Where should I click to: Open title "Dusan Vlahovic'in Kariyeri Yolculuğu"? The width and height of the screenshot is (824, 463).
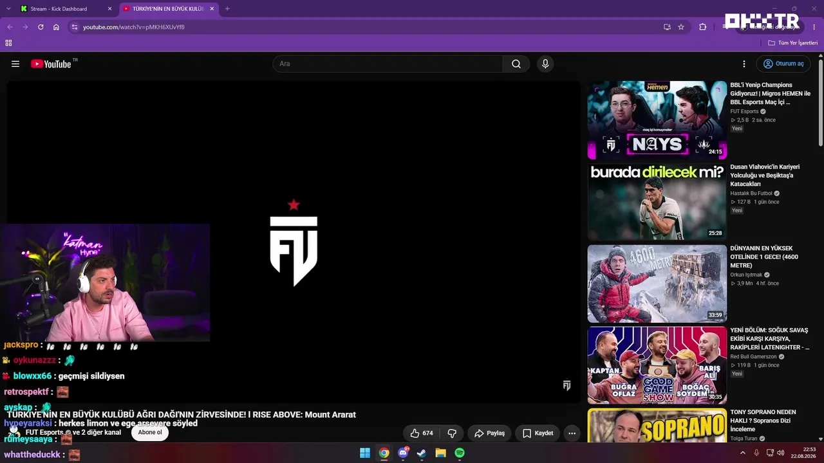766,175
